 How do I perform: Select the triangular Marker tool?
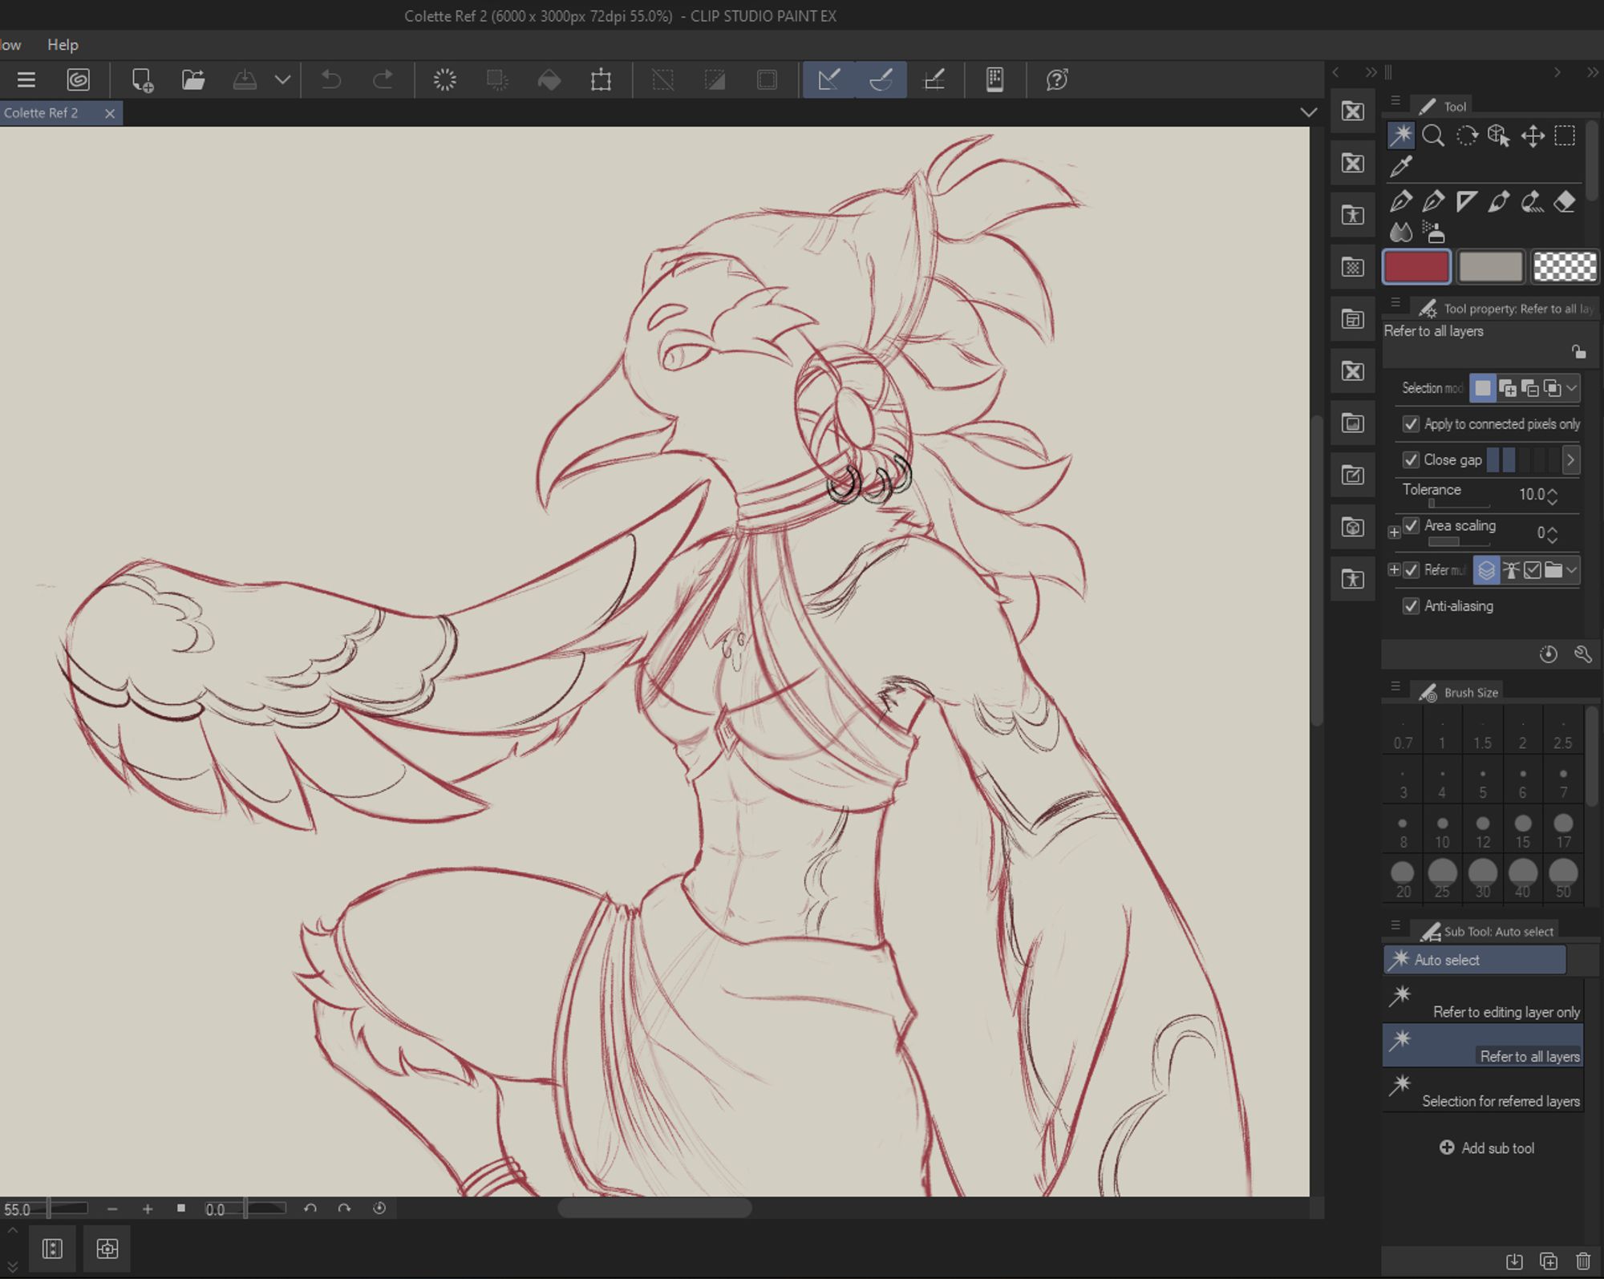coord(1467,201)
